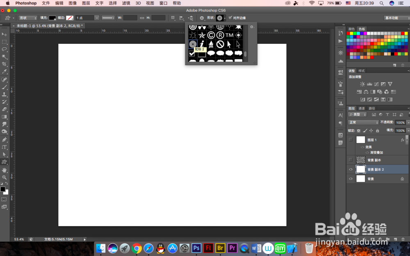Select the Gradient tool
This screenshot has width=410, height=256.
pos(4,117)
